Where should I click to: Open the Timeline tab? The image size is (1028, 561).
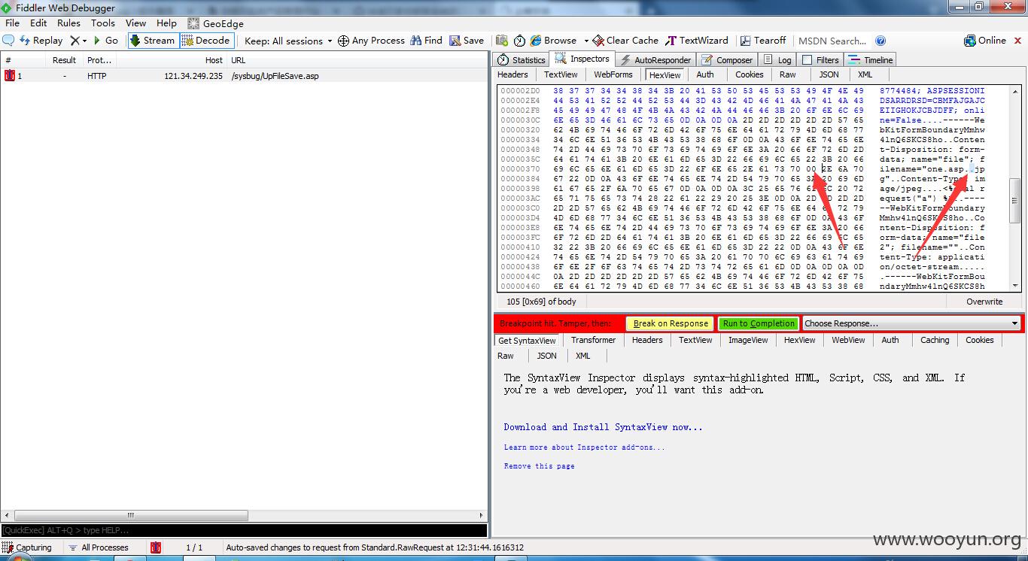click(x=871, y=59)
